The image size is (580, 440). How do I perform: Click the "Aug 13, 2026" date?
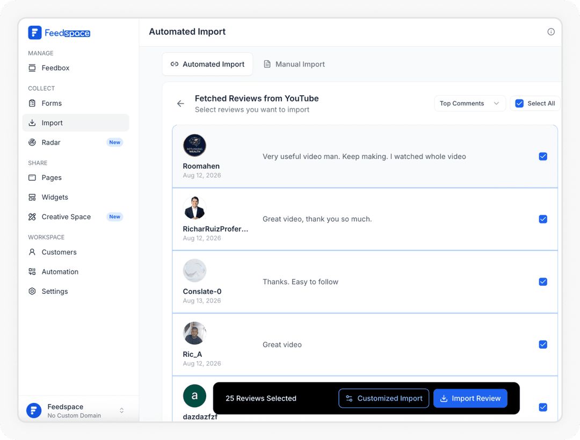point(202,301)
